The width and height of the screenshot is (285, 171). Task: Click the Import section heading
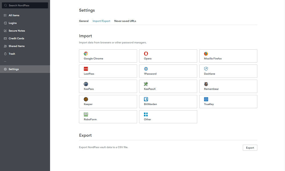[85, 36]
